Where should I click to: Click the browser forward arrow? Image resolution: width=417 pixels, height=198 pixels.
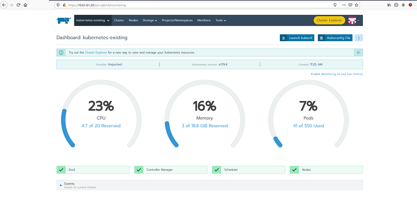tap(11, 5)
